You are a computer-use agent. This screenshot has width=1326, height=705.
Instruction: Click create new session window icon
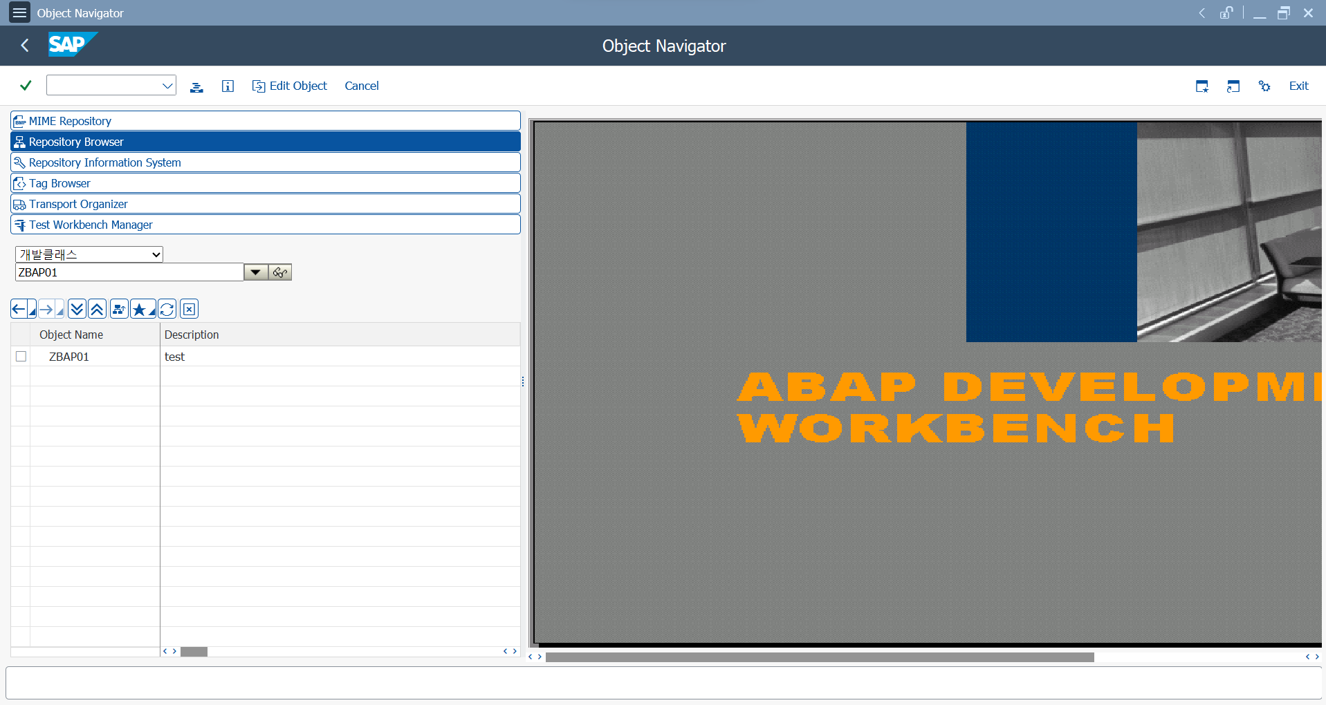(1202, 86)
